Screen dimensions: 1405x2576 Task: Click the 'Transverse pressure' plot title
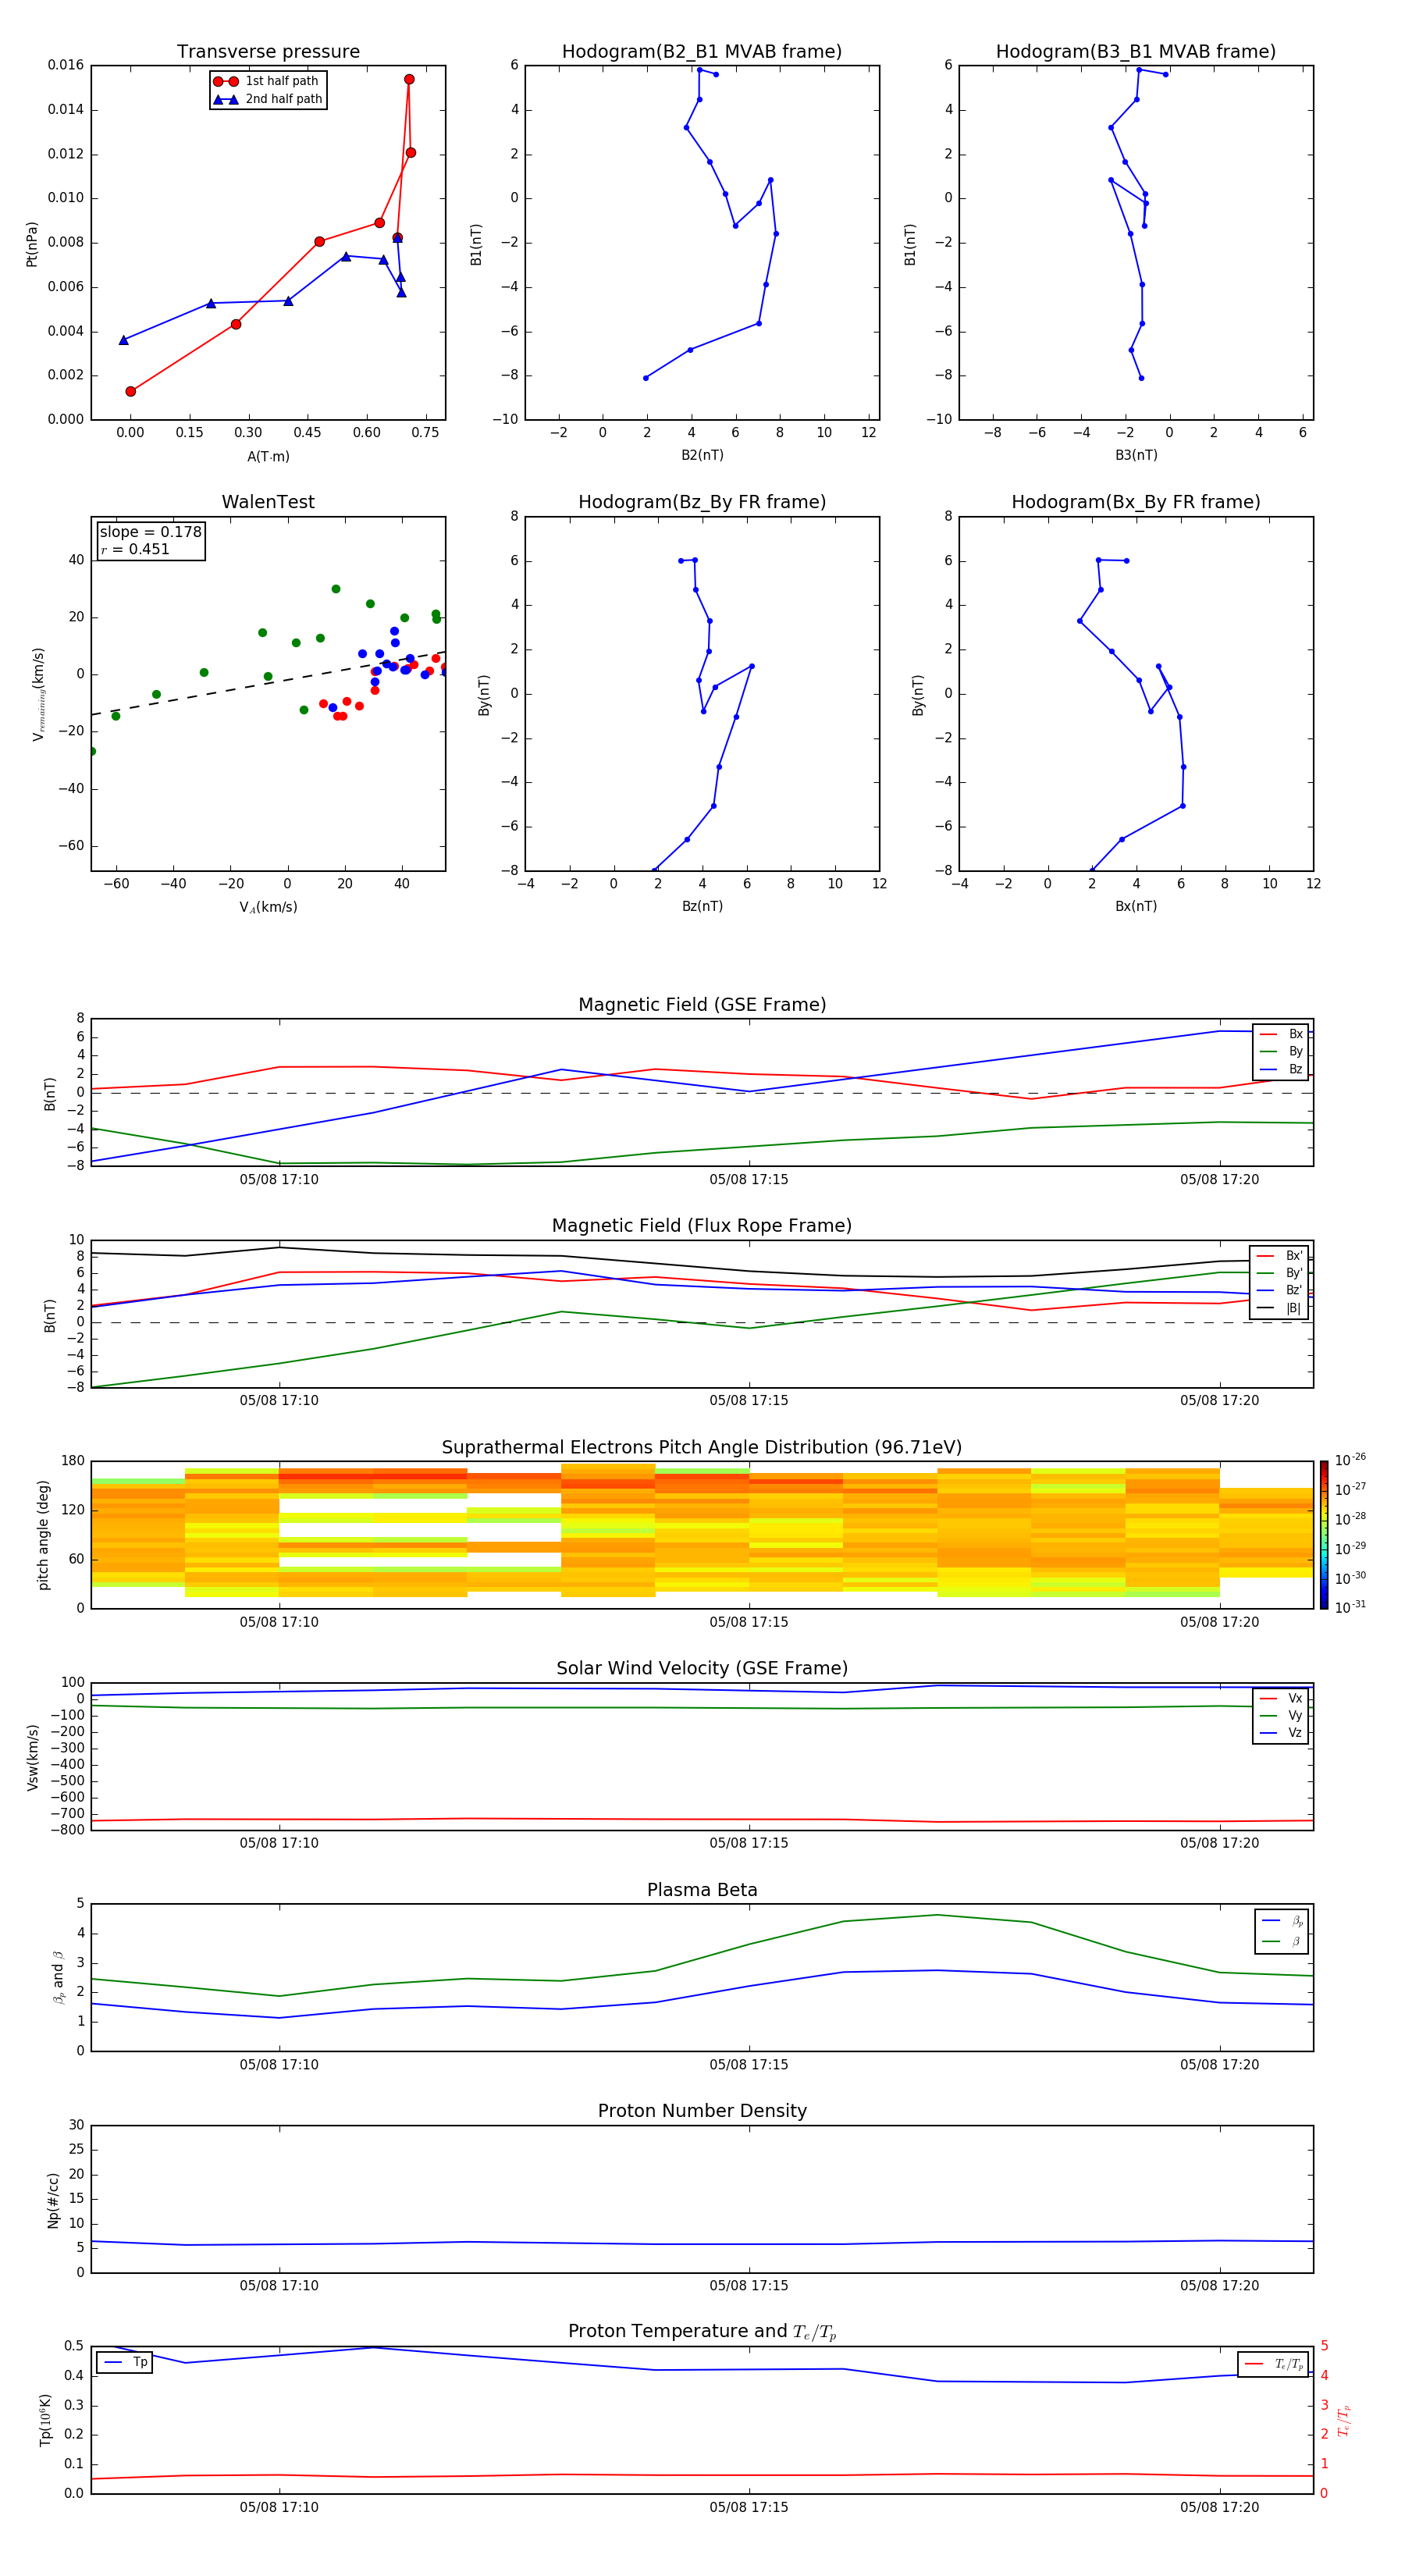pyautogui.click(x=268, y=52)
